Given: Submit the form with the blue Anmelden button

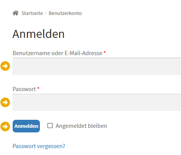Looking at the screenshot, I should (26, 126).
